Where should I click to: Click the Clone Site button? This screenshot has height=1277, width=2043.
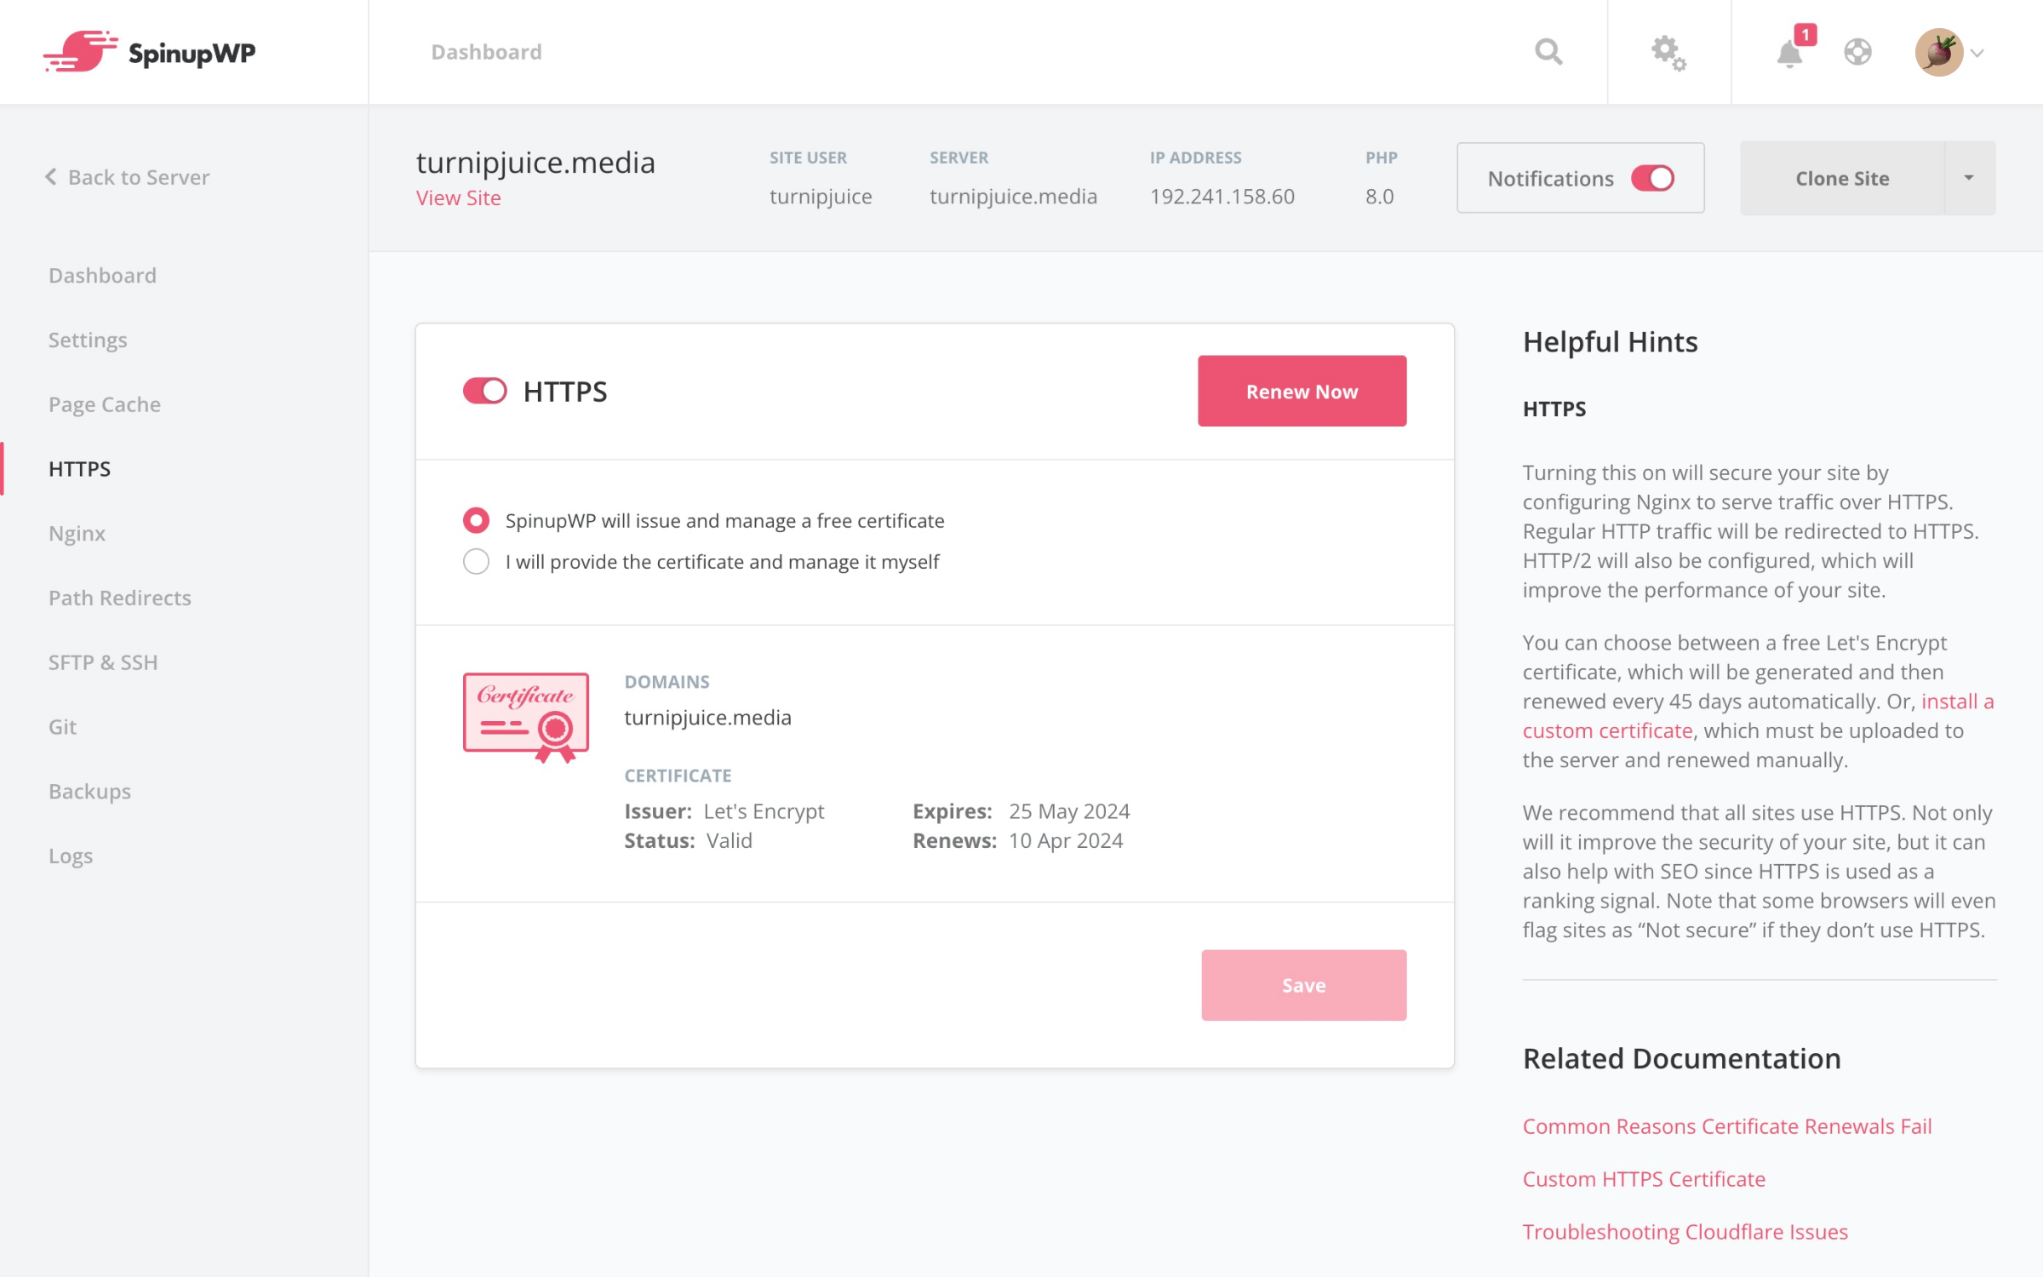tap(1842, 178)
